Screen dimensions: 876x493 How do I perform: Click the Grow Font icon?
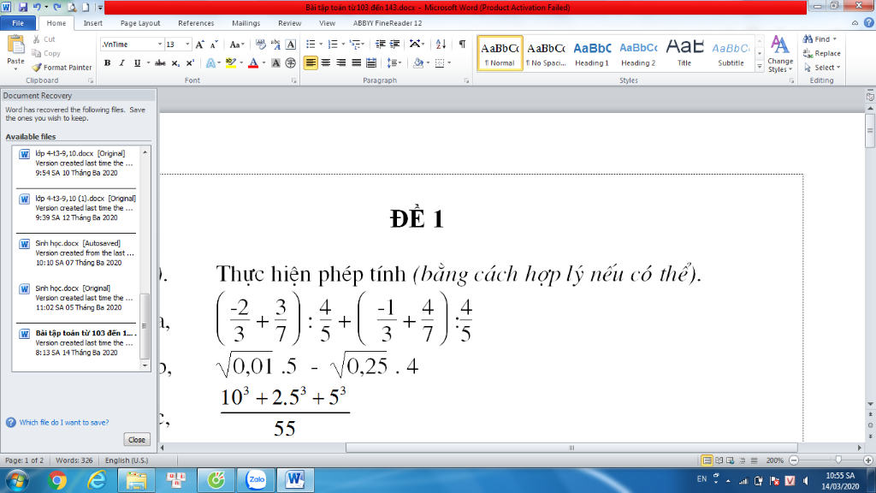200,45
